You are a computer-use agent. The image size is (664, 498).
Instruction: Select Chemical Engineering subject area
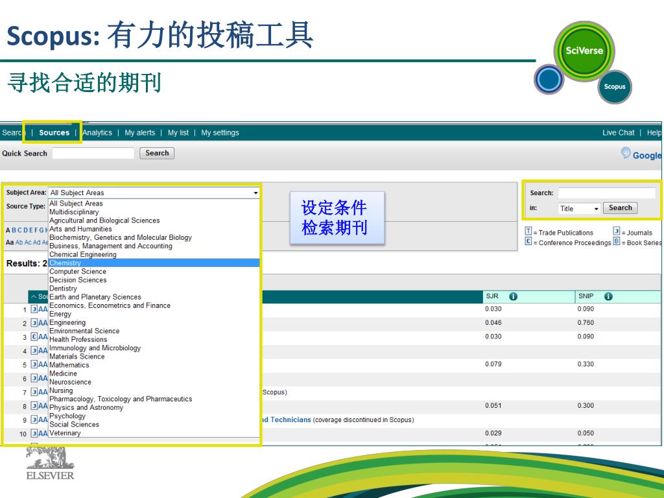[154, 254]
